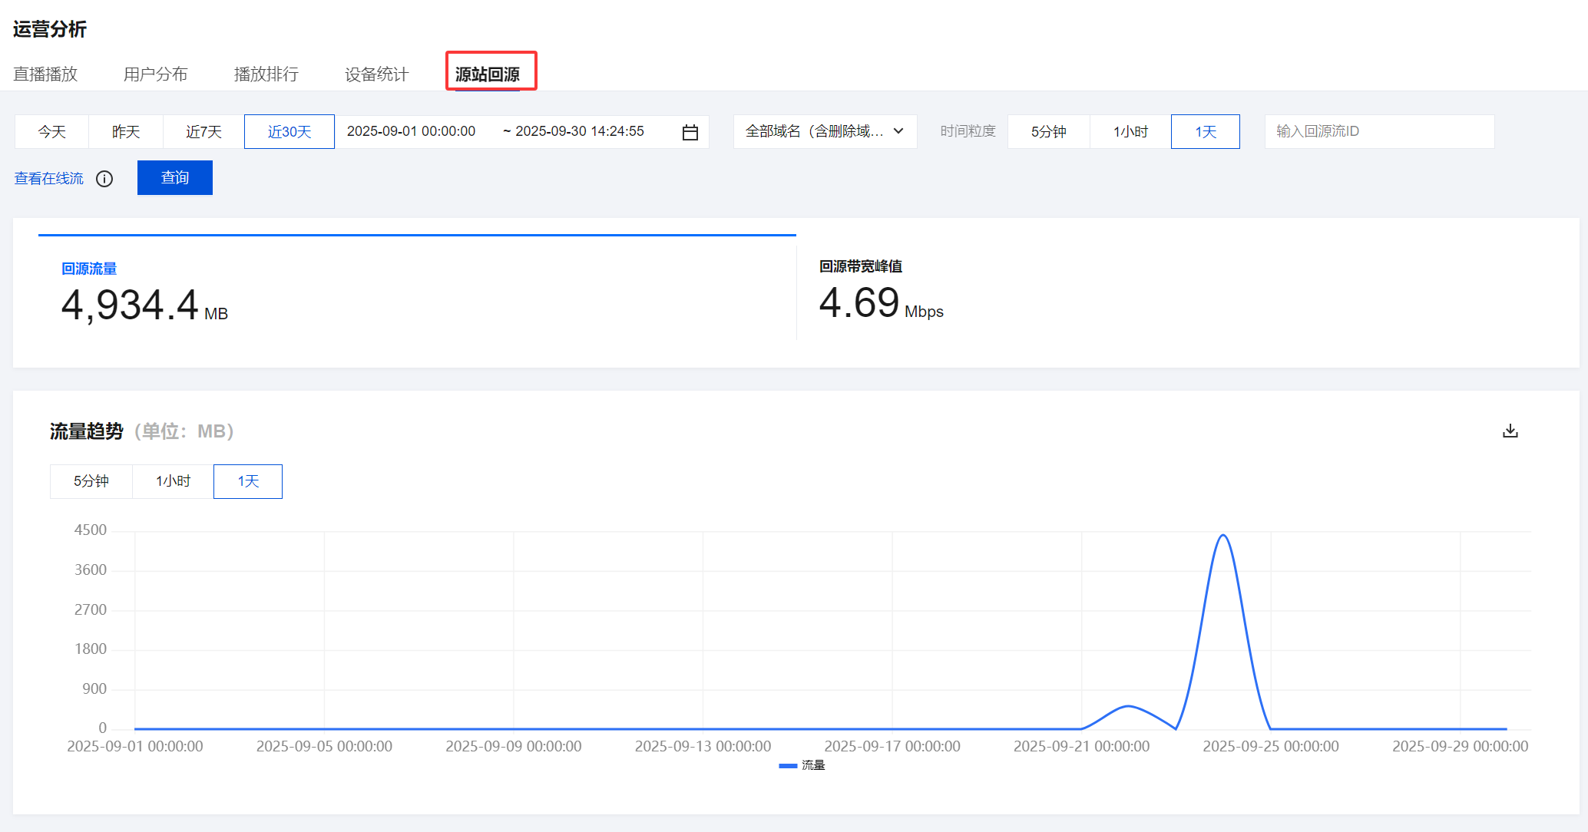Image resolution: width=1588 pixels, height=832 pixels.
Task: Switch to 直播播放 tab
Action: (x=45, y=74)
